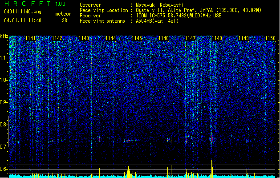This screenshot has height=178, width=280.
Task: Click the 1149 time marker
Action: click(x=243, y=38)
